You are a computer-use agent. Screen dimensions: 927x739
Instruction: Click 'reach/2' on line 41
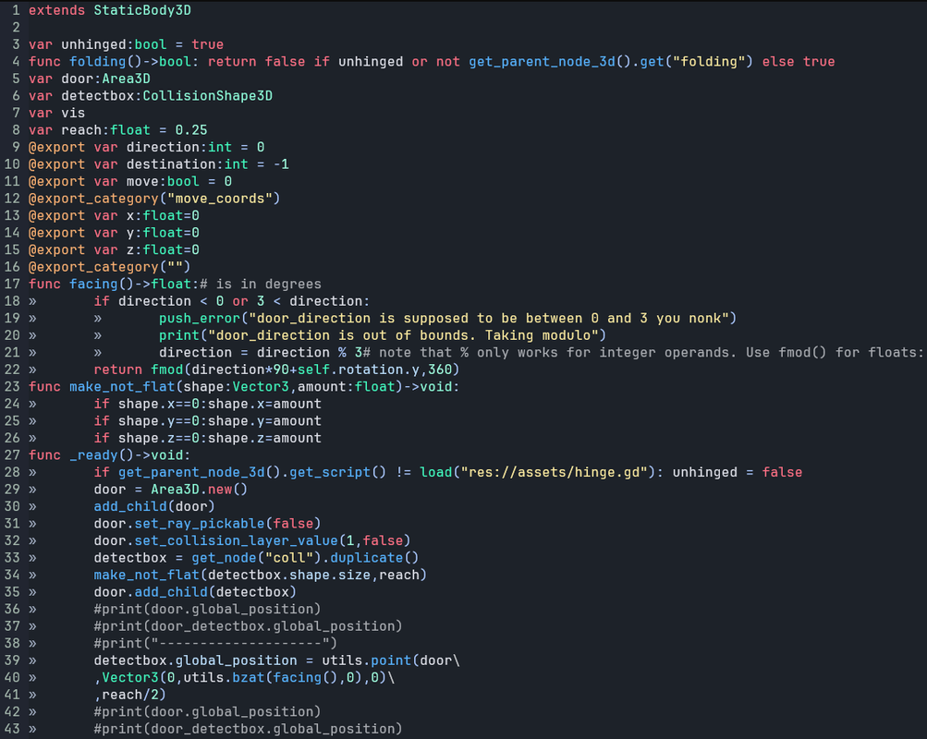tap(130, 696)
